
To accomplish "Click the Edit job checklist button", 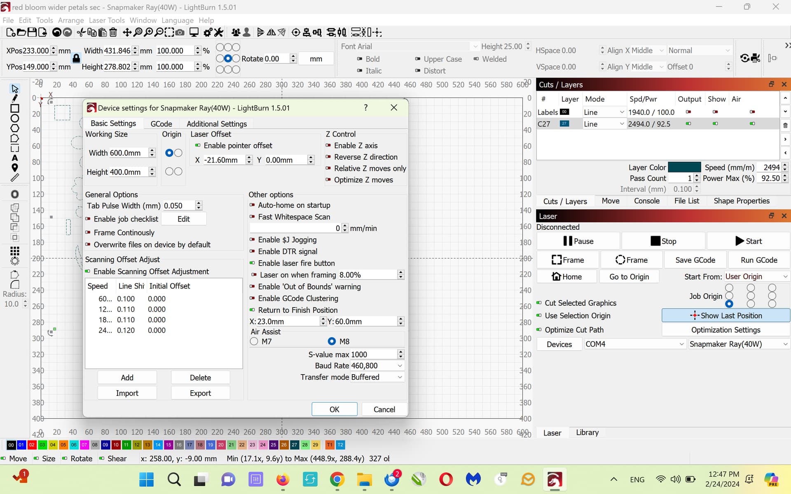I will point(183,219).
